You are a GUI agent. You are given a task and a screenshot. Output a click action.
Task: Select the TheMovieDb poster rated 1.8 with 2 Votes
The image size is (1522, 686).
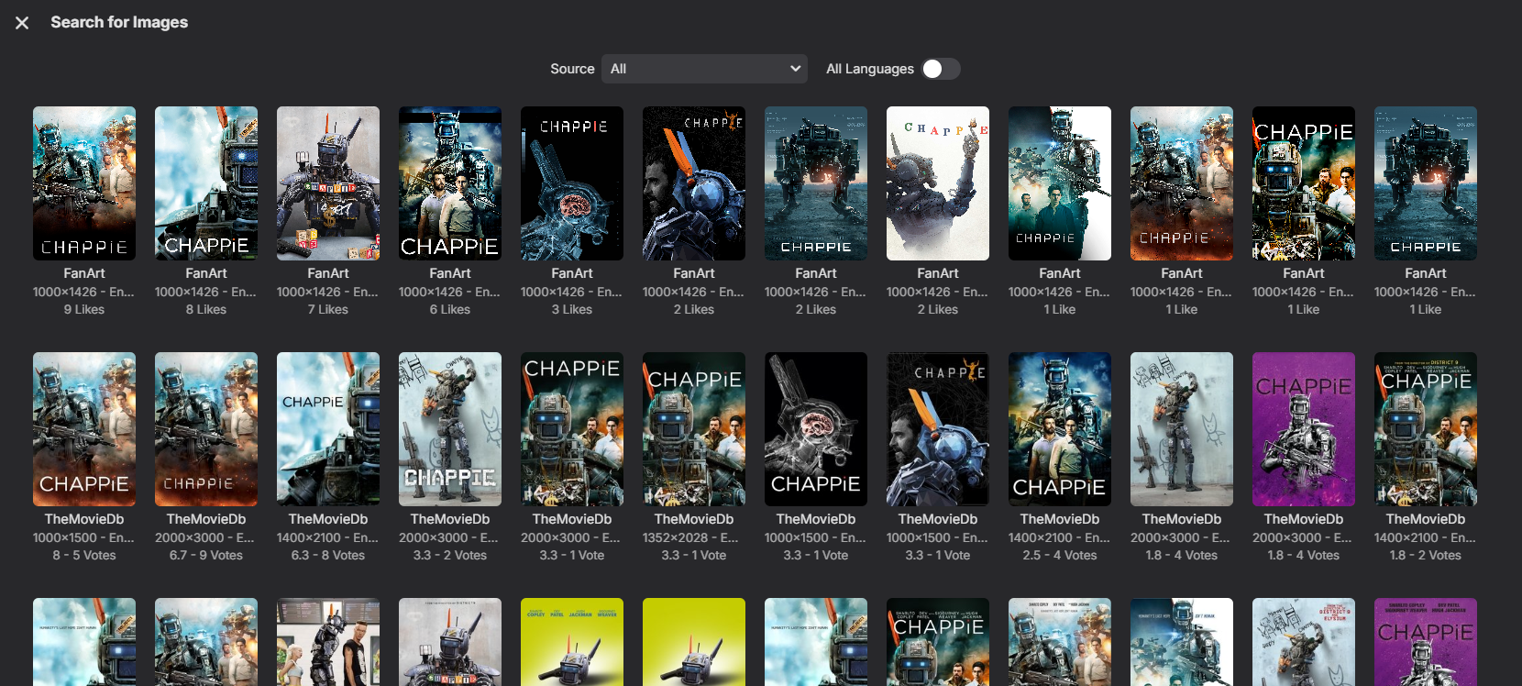1426,429
